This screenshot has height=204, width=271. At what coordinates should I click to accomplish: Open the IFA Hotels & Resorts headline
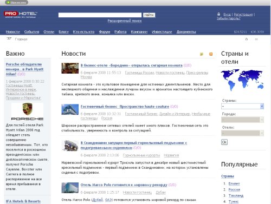tap(23, 201)
